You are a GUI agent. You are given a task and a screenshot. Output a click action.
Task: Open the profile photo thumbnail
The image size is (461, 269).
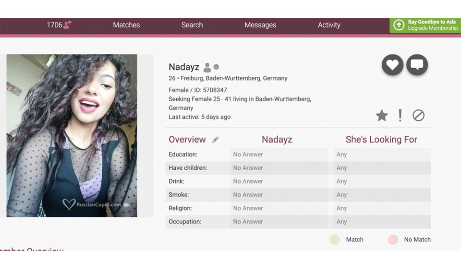coord(72,136)
